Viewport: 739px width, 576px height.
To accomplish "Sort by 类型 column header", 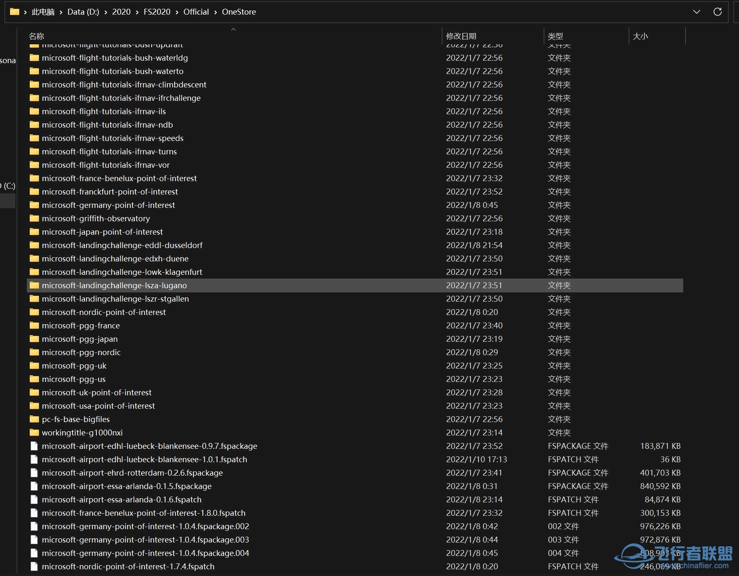I will click(x=555, y=36).
